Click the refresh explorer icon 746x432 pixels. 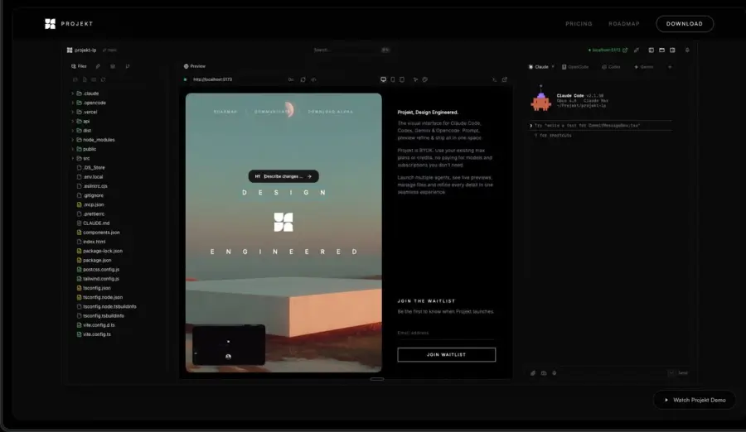pos(104,79)
